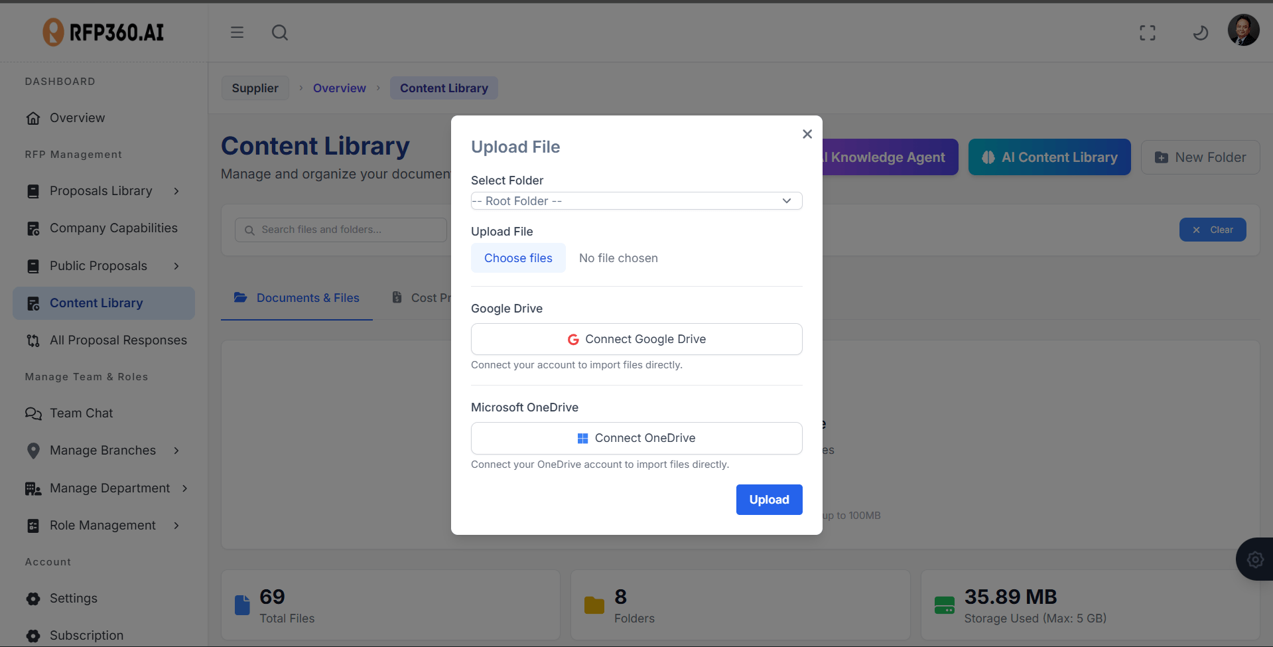Open search using the magnifier icon

(x=280, y=33)
